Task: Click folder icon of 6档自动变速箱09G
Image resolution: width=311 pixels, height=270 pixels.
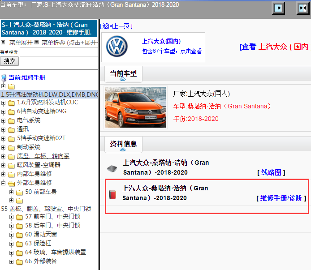Action: 11,112
